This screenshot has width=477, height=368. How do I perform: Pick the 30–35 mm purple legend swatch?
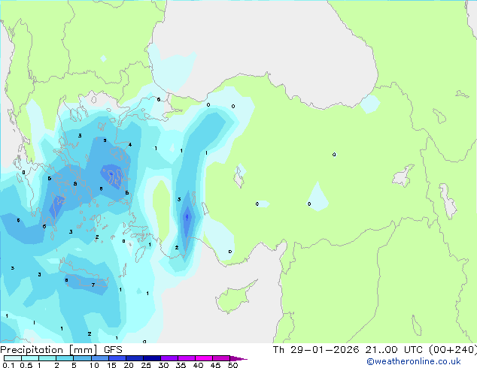click(x=169, y=358)
